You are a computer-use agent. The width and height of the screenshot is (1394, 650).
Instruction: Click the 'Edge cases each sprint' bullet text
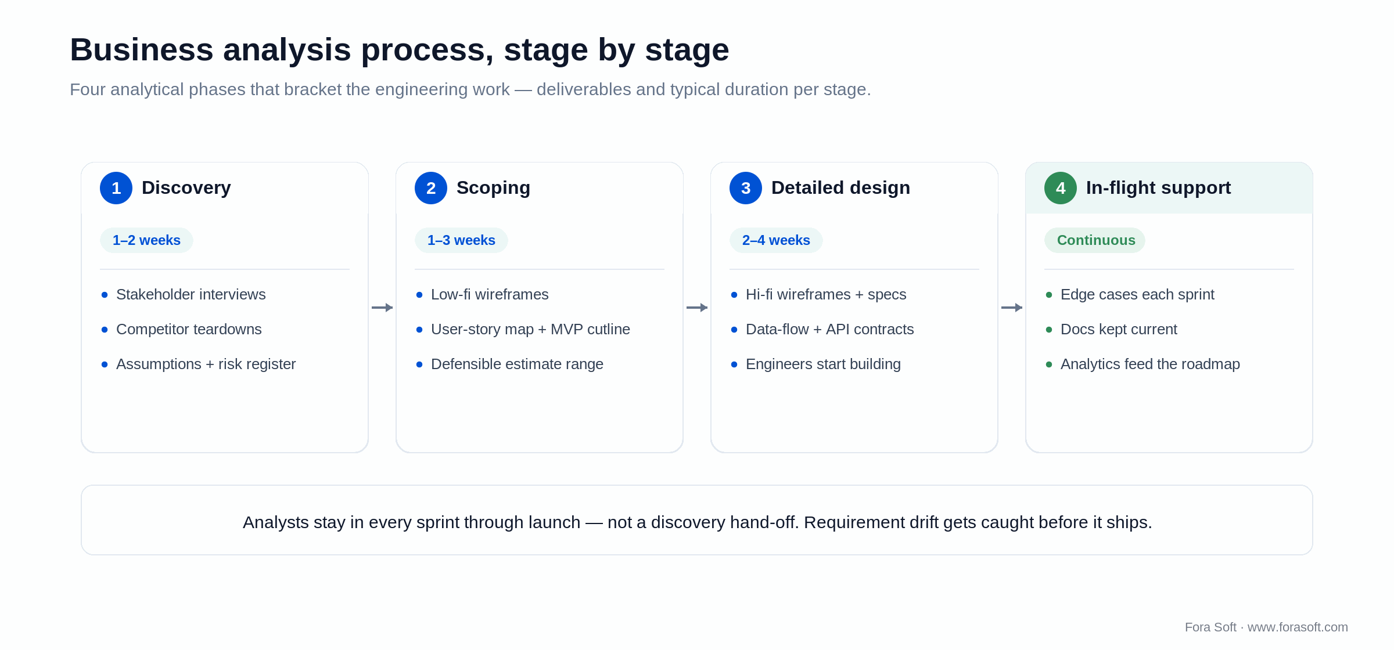(x=1137, y=295)
